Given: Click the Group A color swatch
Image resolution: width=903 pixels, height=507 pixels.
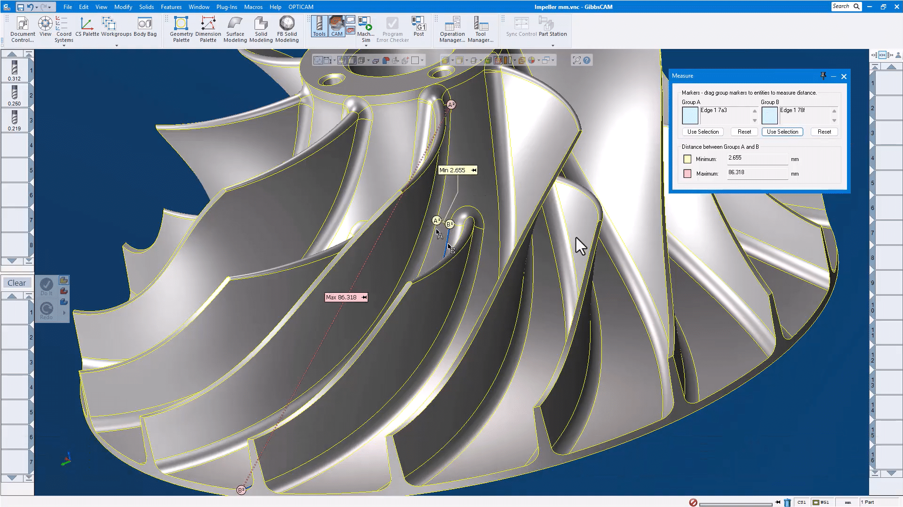Looking at the screenshot, I should pos(690,115).
